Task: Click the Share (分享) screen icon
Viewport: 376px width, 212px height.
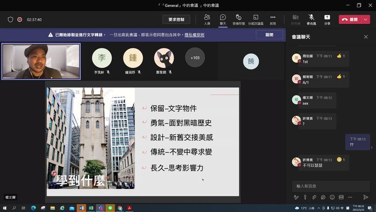Action: click(x=327, y=19)
